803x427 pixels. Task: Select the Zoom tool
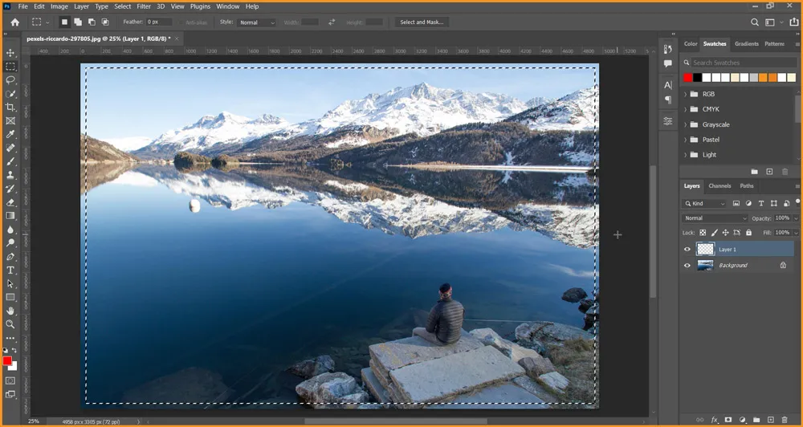click(x=10, y=324)
